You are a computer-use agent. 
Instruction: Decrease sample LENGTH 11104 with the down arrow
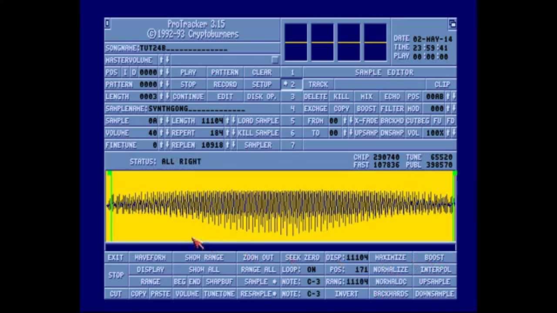pyautogui.click(x=233, y=121)
